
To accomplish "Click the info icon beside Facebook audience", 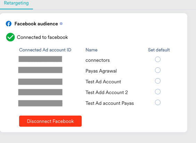I will (x=61, y=24).
